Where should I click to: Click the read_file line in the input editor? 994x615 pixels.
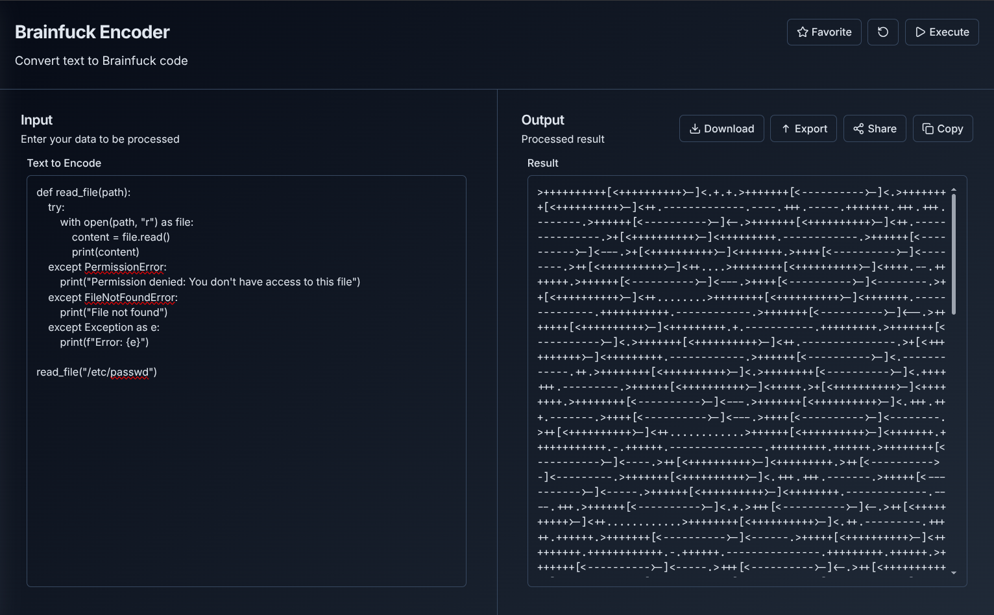pyautogui.click(x=96, y=372)
